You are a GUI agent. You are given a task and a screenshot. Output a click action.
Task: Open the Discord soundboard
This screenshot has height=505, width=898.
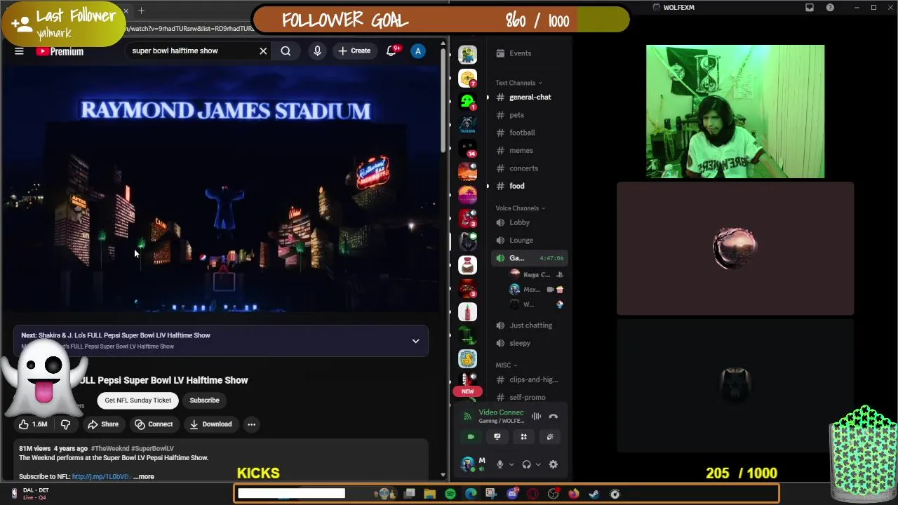[550, 436]
